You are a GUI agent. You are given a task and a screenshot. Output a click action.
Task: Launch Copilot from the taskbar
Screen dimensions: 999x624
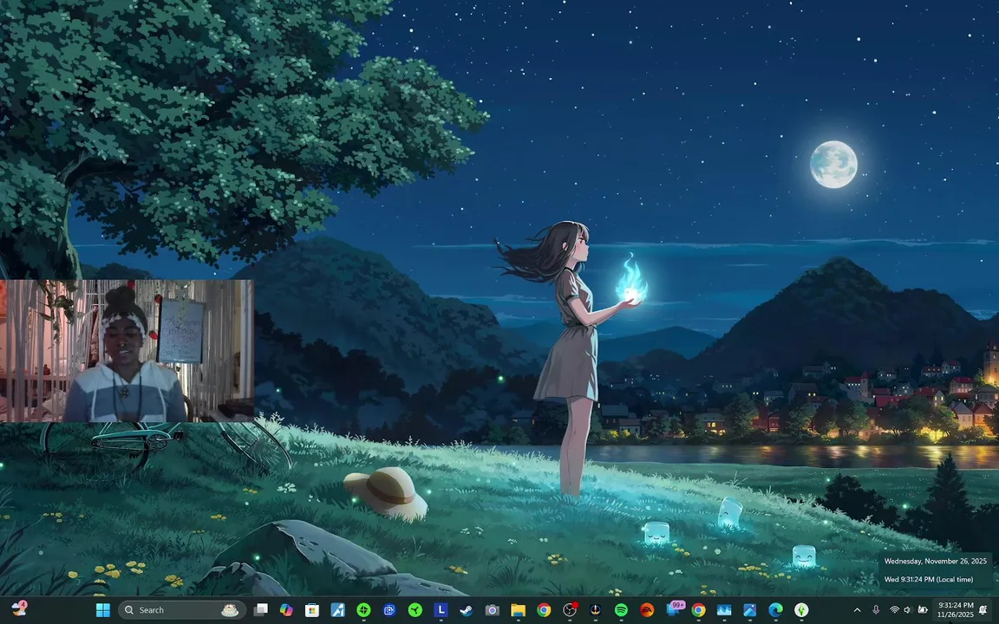coord(286,610)
